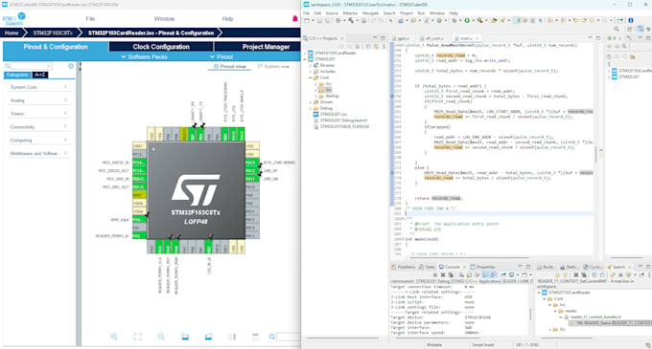This screenshot has width=652, height=349.
Task: Expand the Computing category
Action: (38, 141)
